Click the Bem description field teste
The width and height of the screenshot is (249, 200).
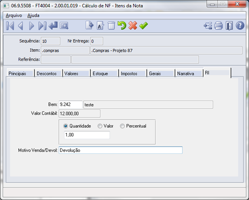[148, 105]
